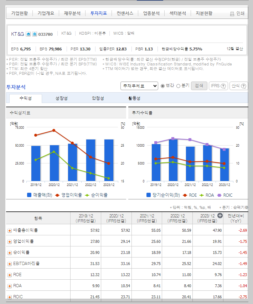
Task: Expand the 영업이익률 row
Action: (10, 242)
